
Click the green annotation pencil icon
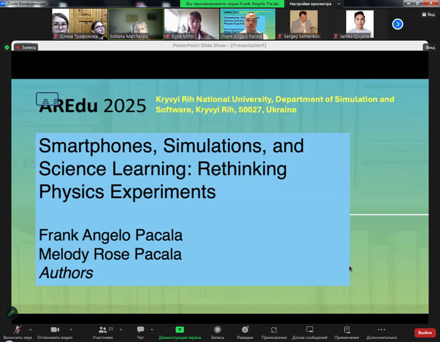[11, 312]
